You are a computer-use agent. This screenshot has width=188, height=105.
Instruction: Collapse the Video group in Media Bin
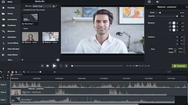(x=22, y=29)
